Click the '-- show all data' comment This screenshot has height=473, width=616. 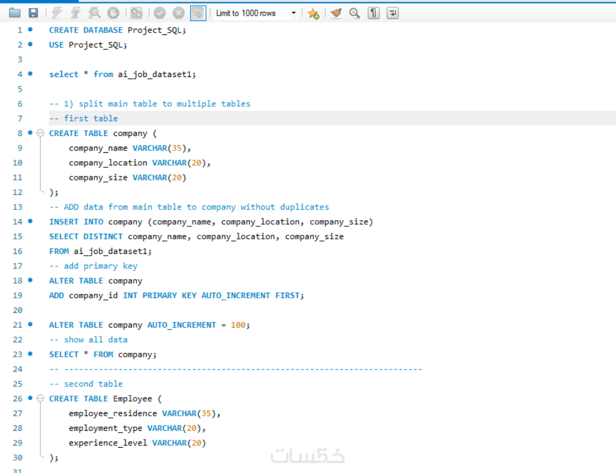click(88, 340)
